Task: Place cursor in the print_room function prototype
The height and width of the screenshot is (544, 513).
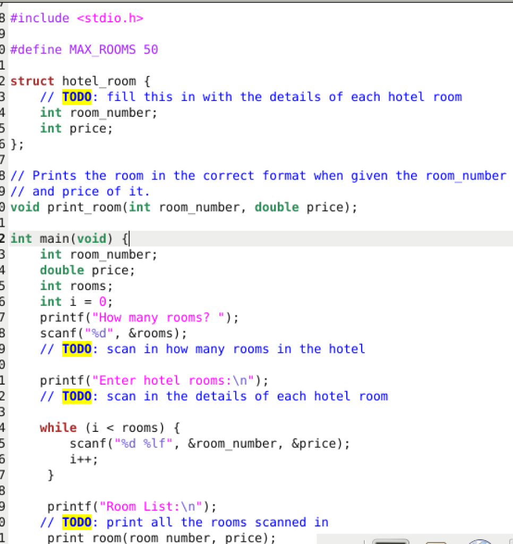Action: click(x=159, y=207)
